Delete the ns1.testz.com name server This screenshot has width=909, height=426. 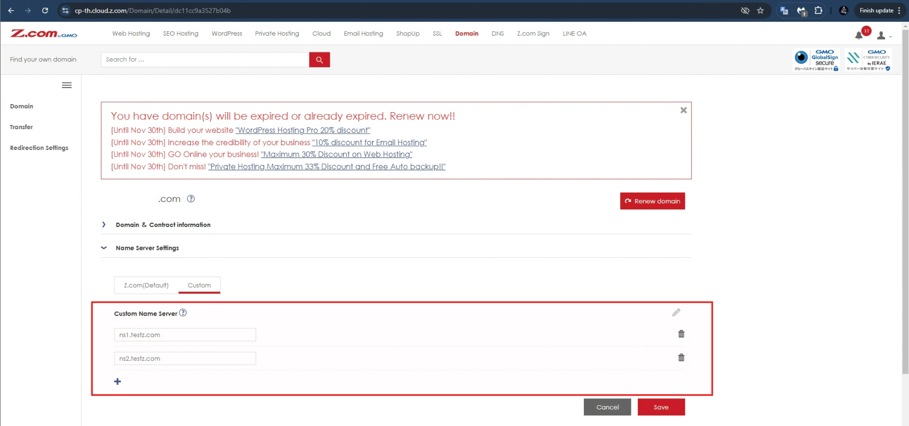click(681, 334)
